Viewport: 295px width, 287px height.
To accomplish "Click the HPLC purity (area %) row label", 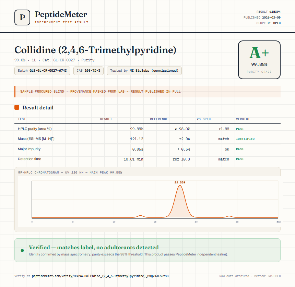I will click(35, 129).
